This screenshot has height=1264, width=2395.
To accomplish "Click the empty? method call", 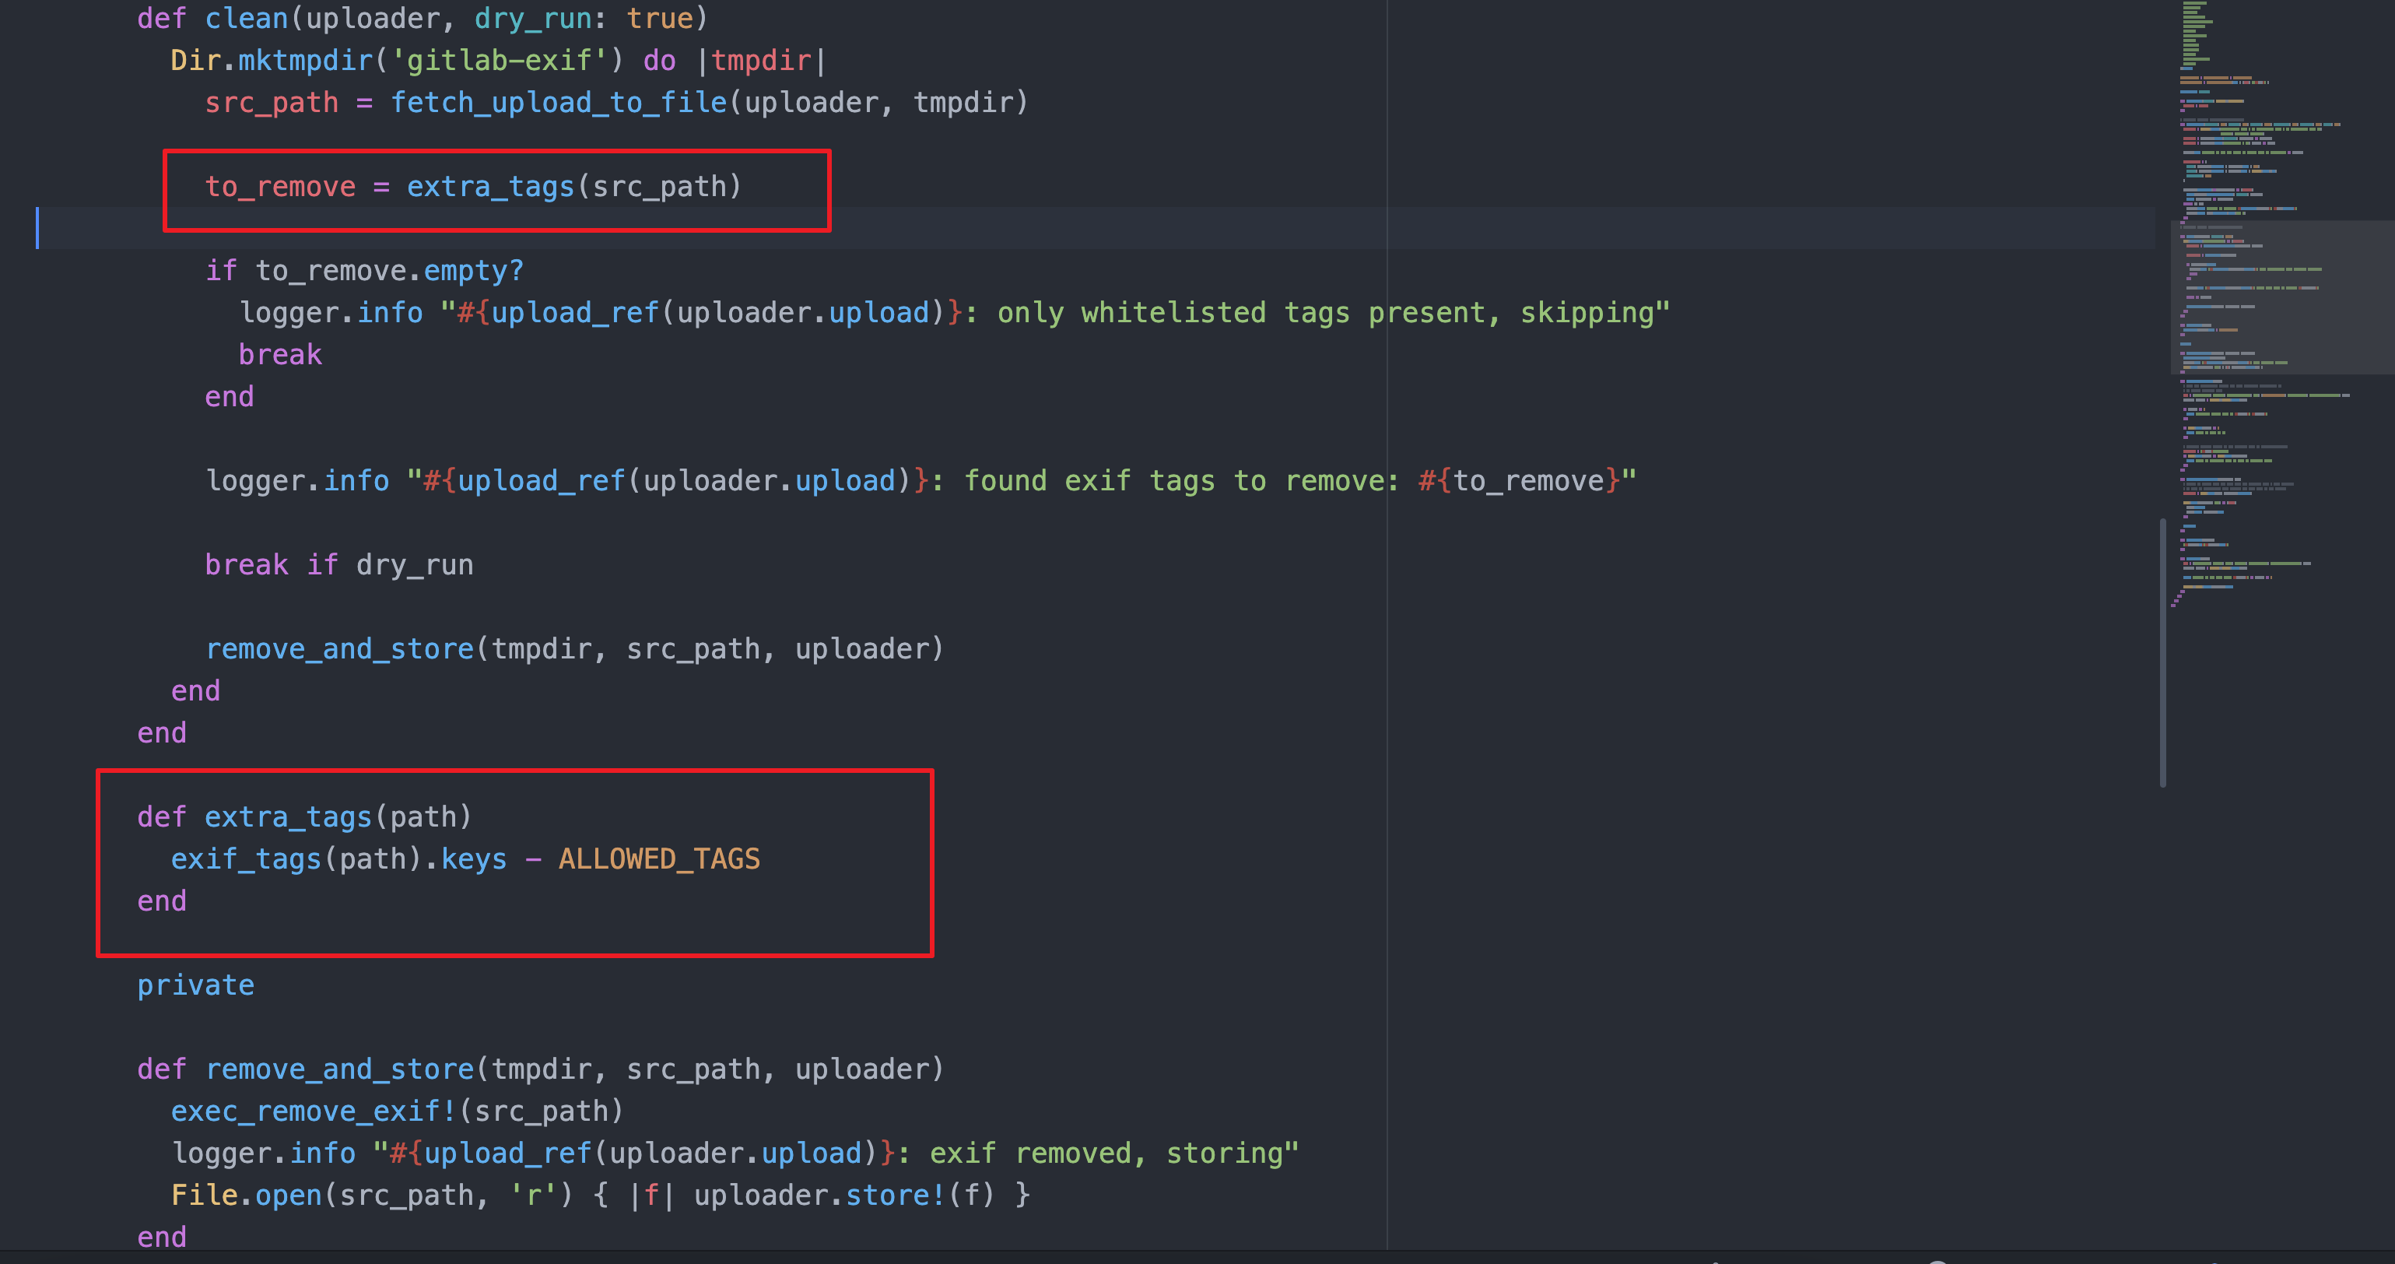I will tap(474, 271).
